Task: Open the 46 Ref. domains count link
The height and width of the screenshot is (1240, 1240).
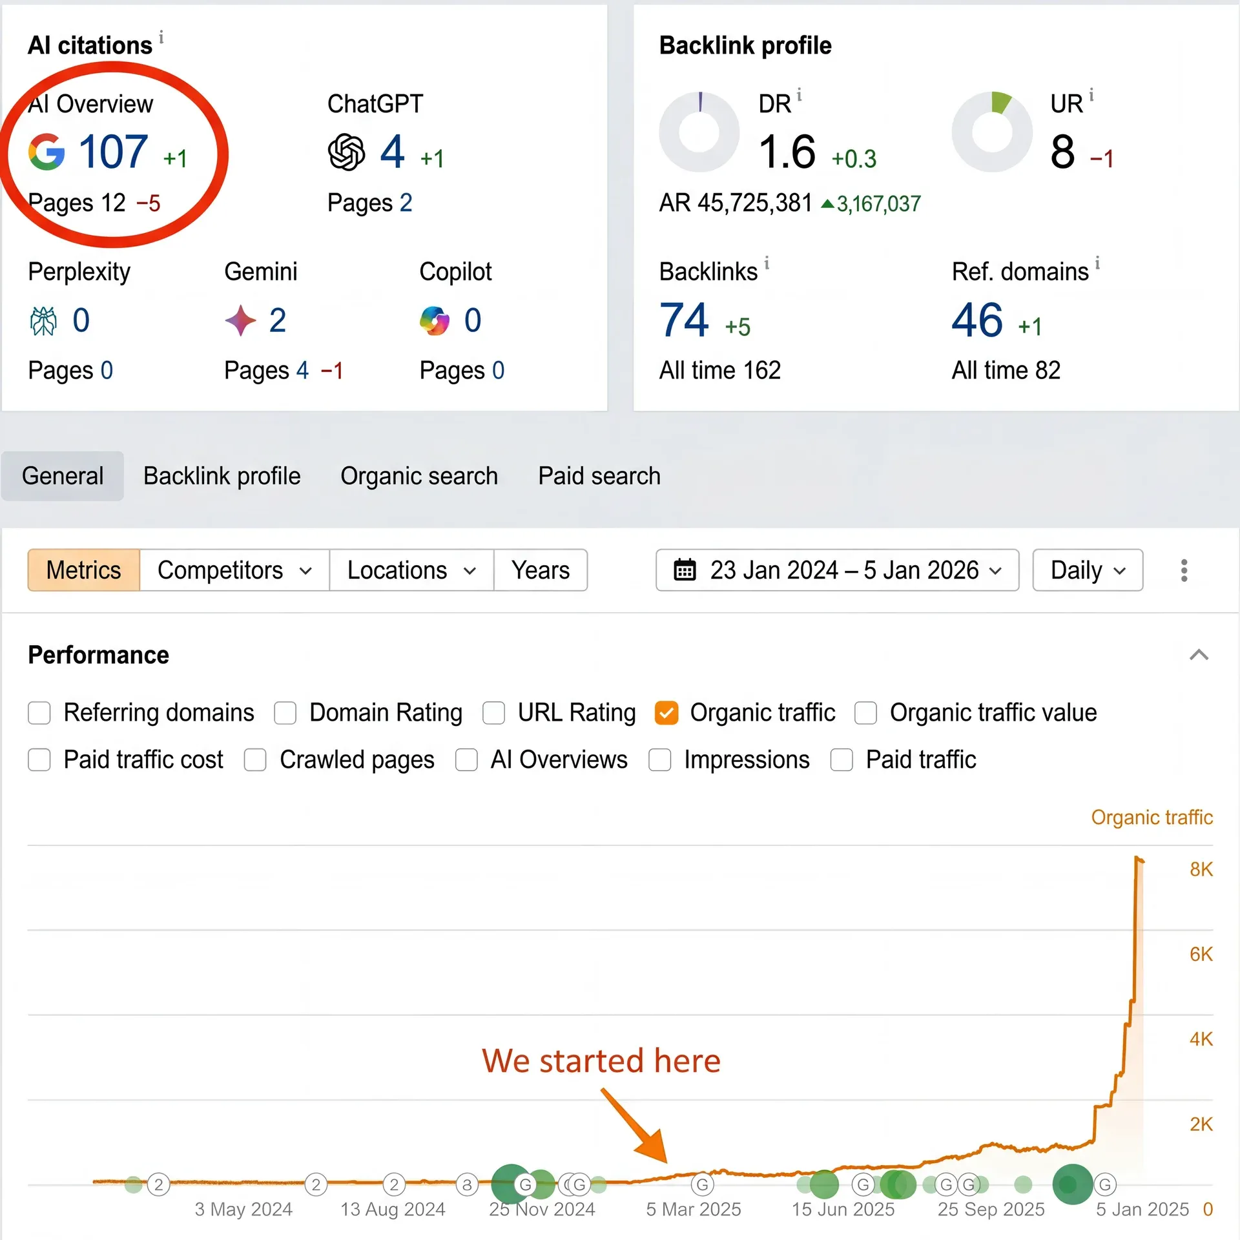Action: point(977,320)
